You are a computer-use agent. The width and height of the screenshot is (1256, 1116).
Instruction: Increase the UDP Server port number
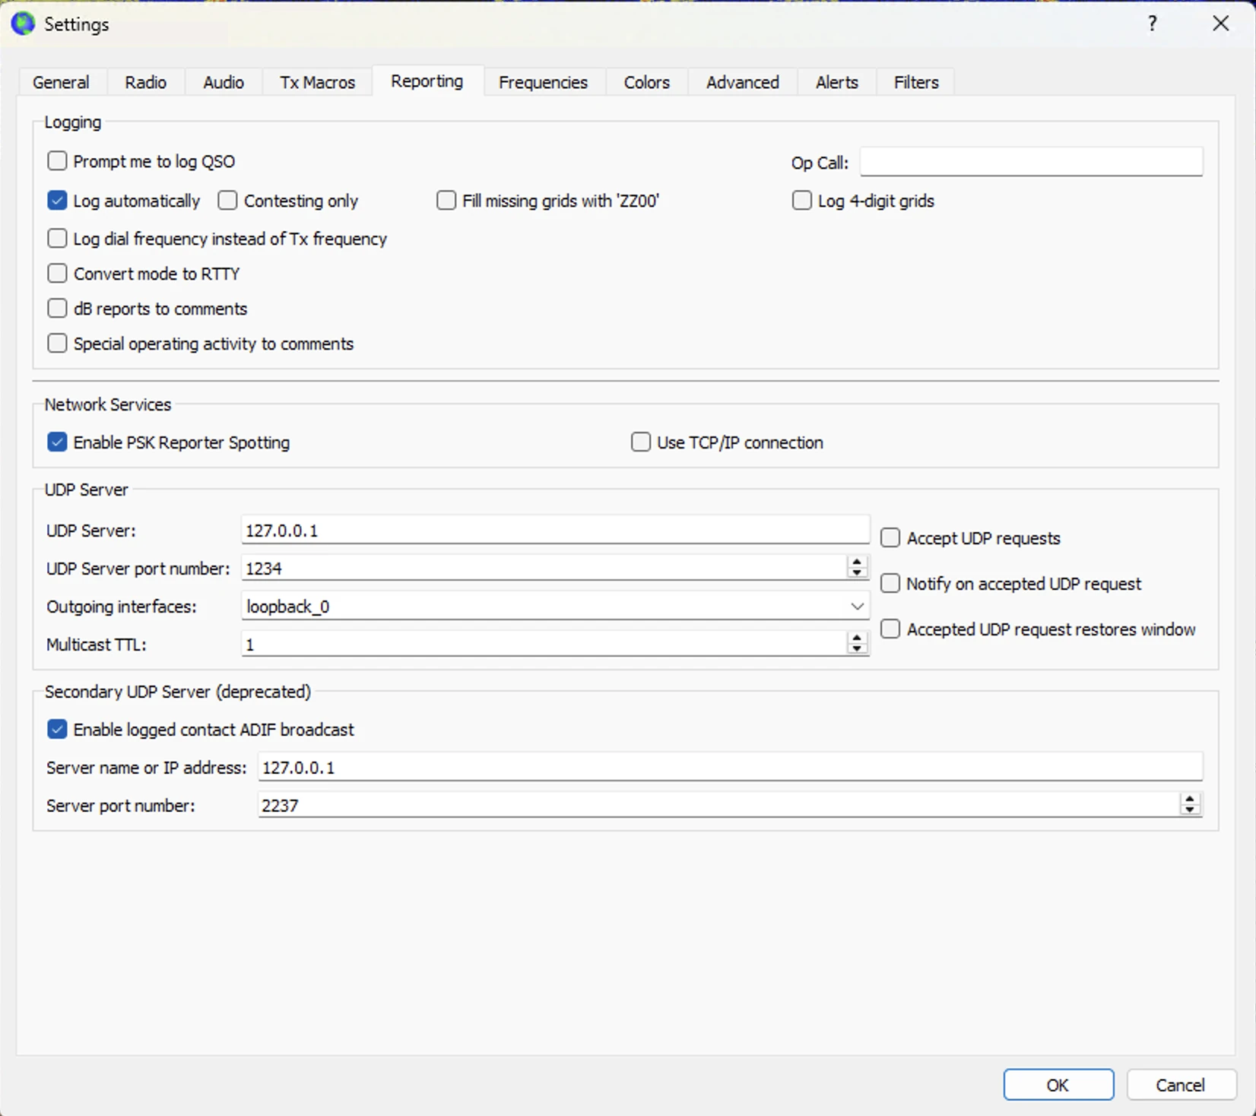857,563
